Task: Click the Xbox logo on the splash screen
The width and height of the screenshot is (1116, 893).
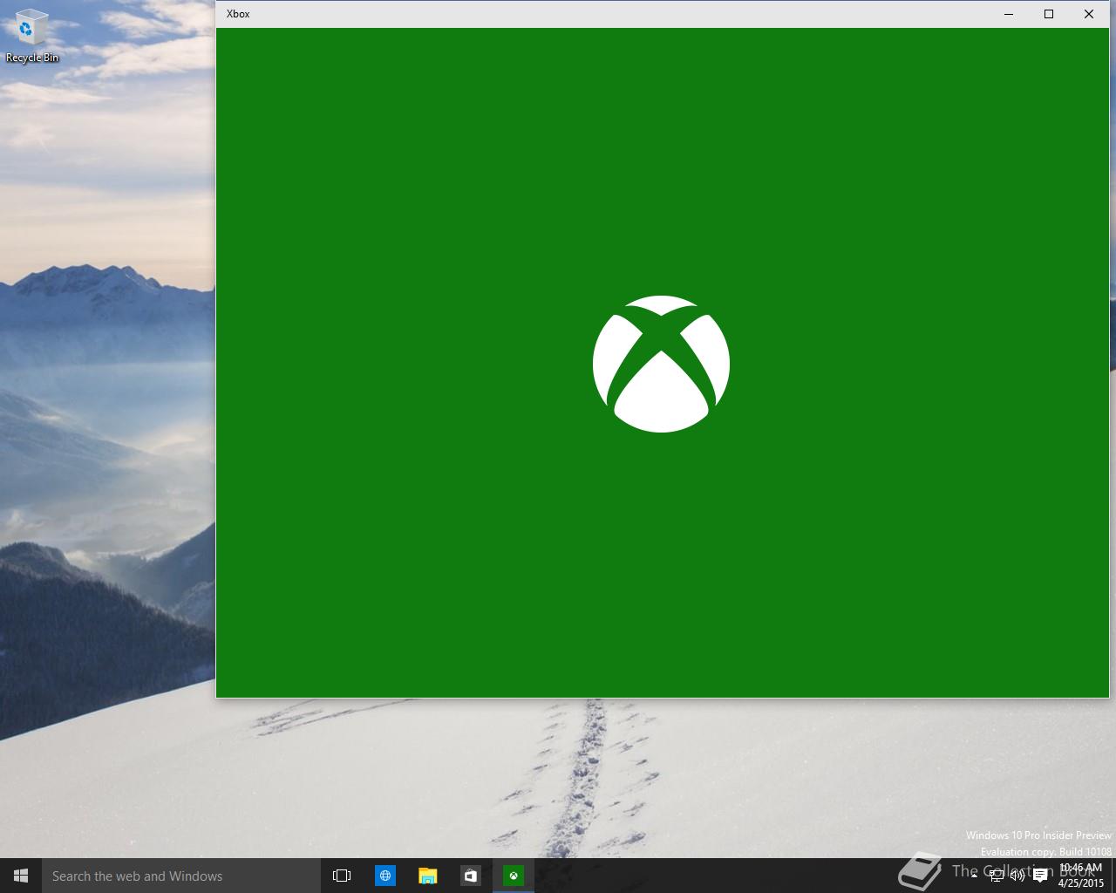Action: coord(661,364)
